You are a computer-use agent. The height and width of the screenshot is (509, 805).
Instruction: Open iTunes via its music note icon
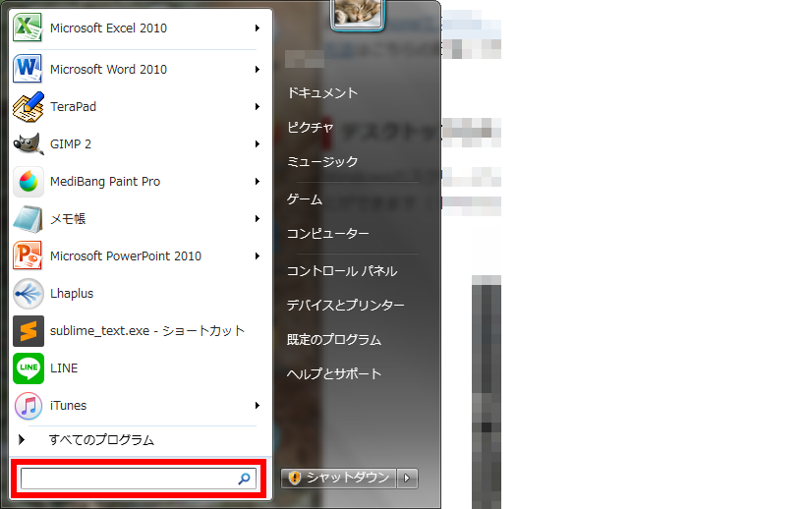point(29,406)
